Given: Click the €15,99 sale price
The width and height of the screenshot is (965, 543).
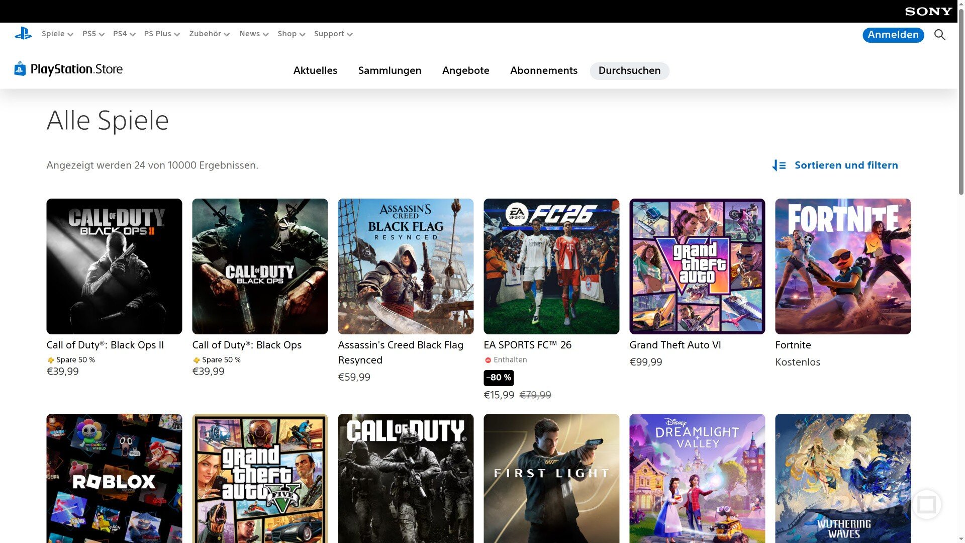Looking at the screenshot, I should point(499,395).
